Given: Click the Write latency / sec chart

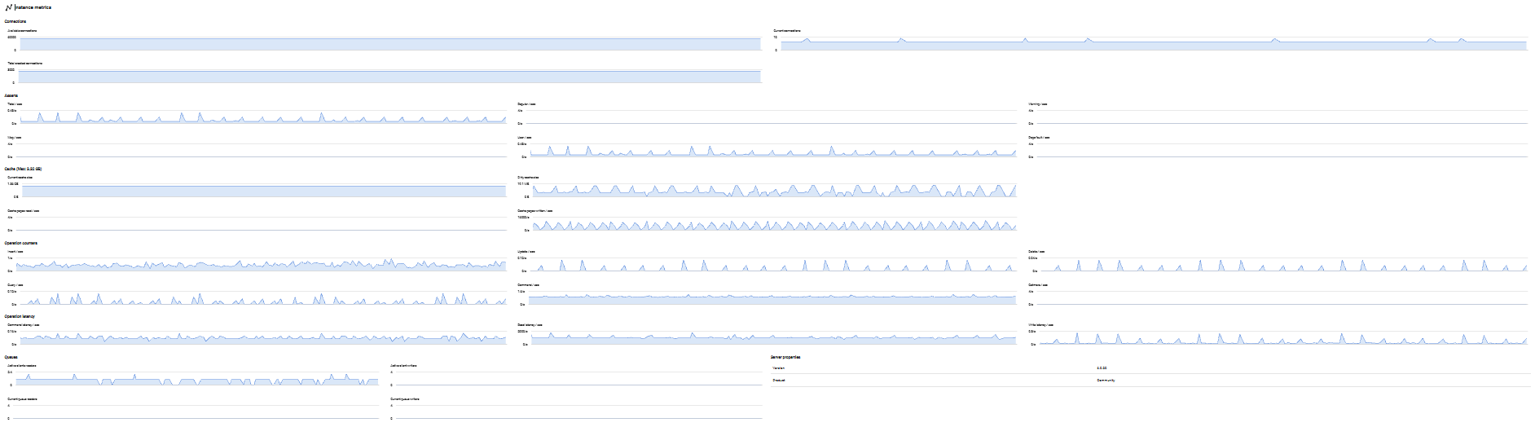Looking at the screenshot, I should [1283, 337].
